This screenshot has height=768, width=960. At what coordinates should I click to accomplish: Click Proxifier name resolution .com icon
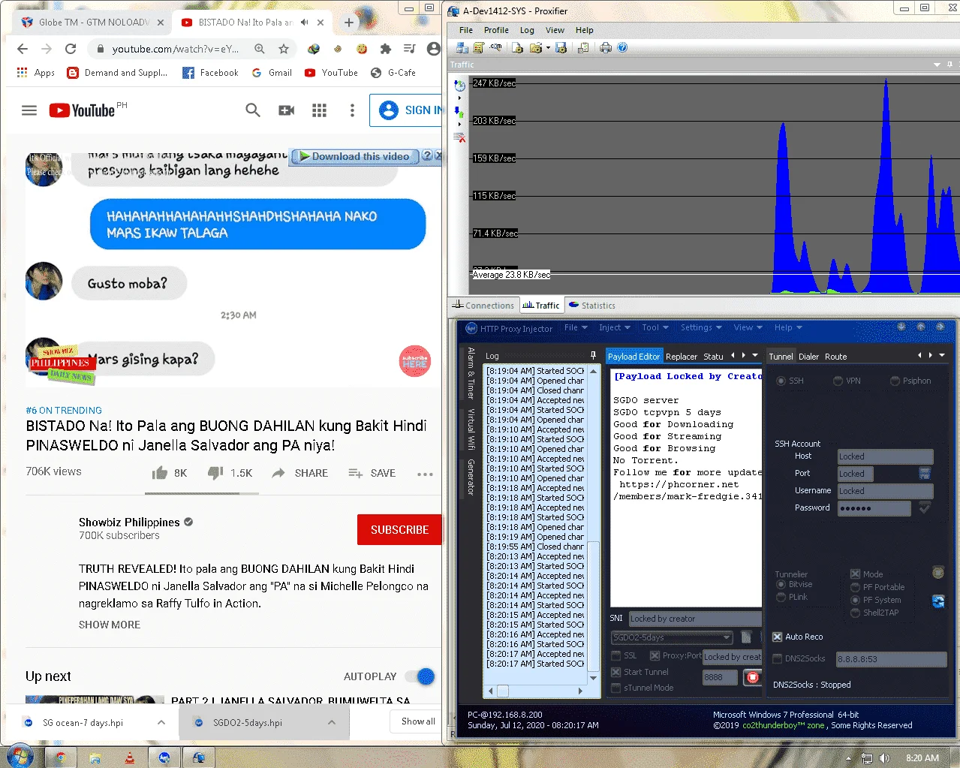click(496, 47)
